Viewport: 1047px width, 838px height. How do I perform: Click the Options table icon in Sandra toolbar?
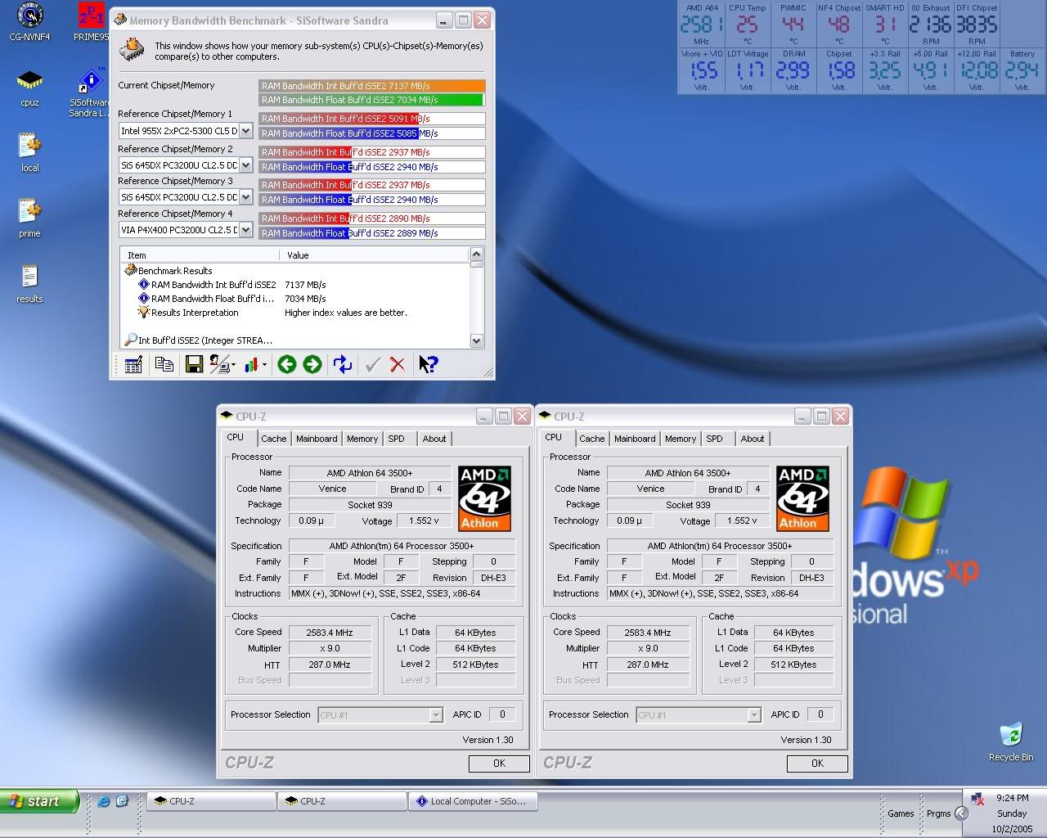(133, 365)
